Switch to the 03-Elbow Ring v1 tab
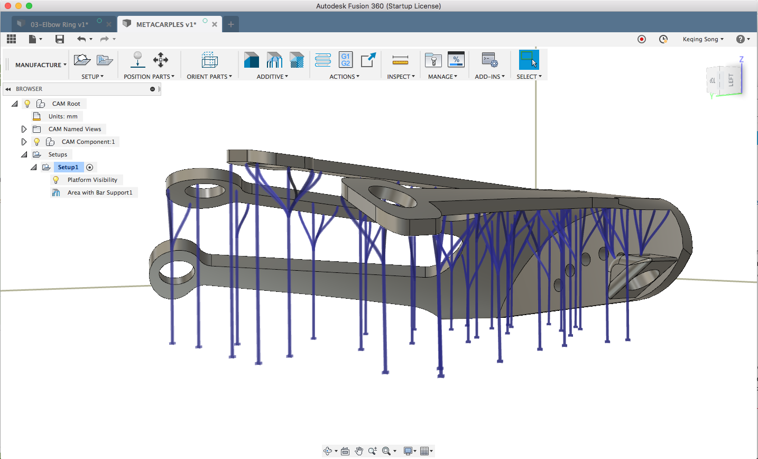This screenshot has width=758, height=459. point(59,24)
